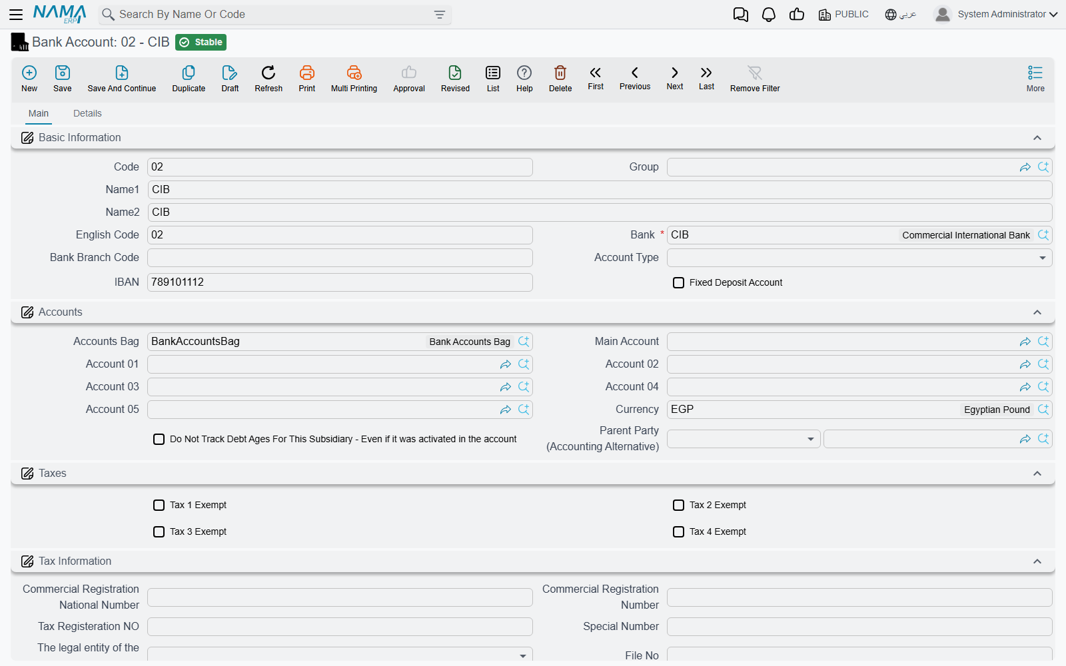This screenshot has height=666, width=1066.
Task: Click the PUBLIC company selector
Action: (843, 15)
